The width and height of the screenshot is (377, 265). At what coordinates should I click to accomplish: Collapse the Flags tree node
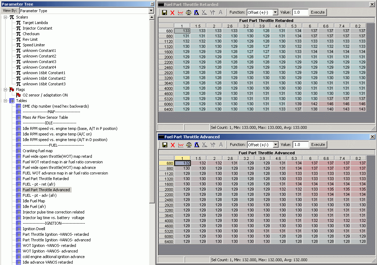click(x=5, y=89)
